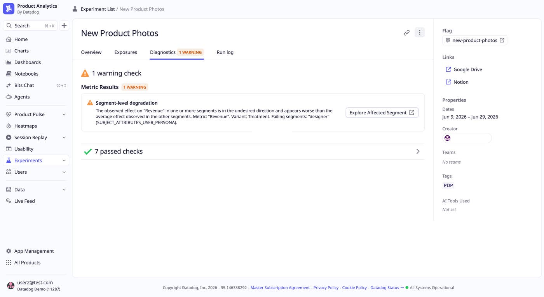The image size is (544, 297).
Task: Open Notebooks in the sidebar
Action: tap(36, 74)
